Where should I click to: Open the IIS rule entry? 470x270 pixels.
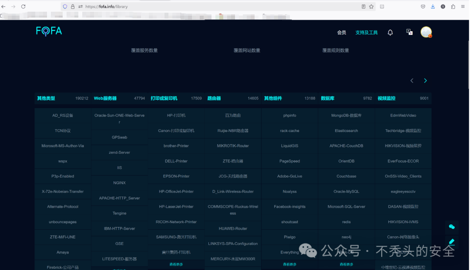click(x=119, y=168)
